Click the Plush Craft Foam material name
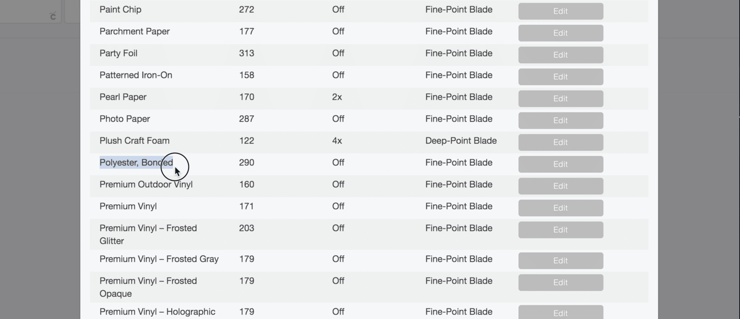The width and height of the screenshot is (740, 319). click(134, 141)
